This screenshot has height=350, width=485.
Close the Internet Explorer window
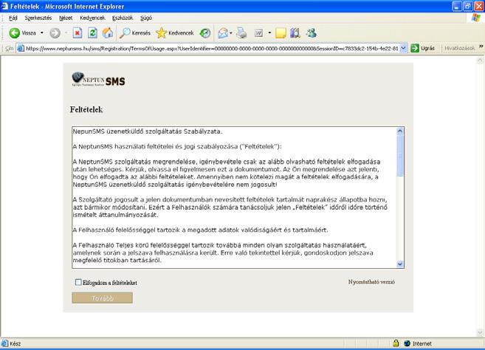point(479,6)
